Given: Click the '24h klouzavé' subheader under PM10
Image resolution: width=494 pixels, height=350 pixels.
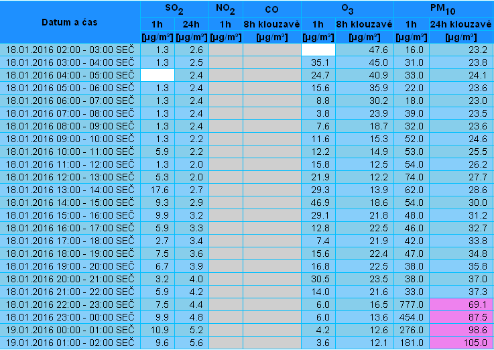Looking at the screenshot, I should [x=460, y=24].
